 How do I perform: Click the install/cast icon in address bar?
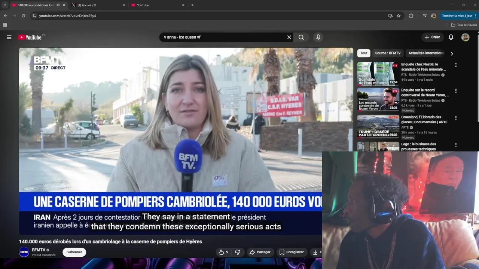click(390, 16)
